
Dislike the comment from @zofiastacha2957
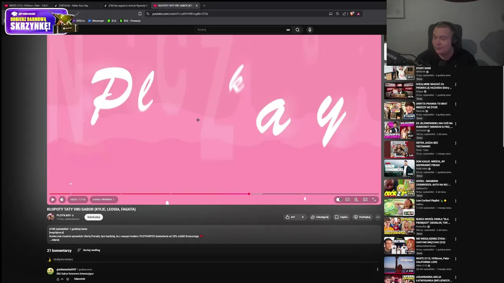(68, 279)
